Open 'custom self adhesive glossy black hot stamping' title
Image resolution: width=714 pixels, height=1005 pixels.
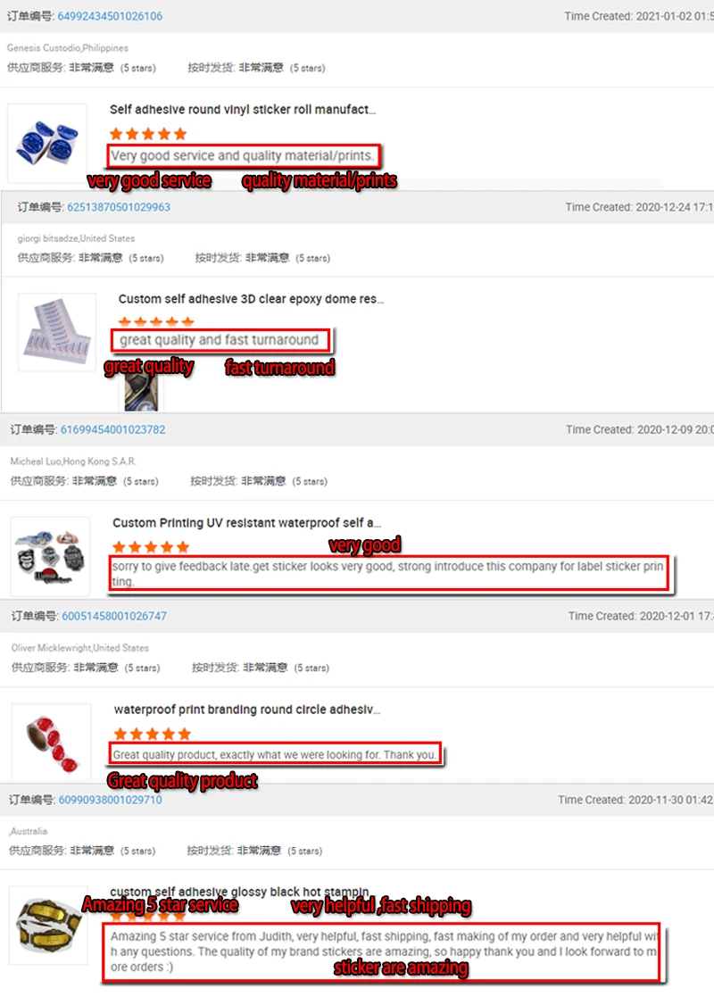(x=240, y=892)
